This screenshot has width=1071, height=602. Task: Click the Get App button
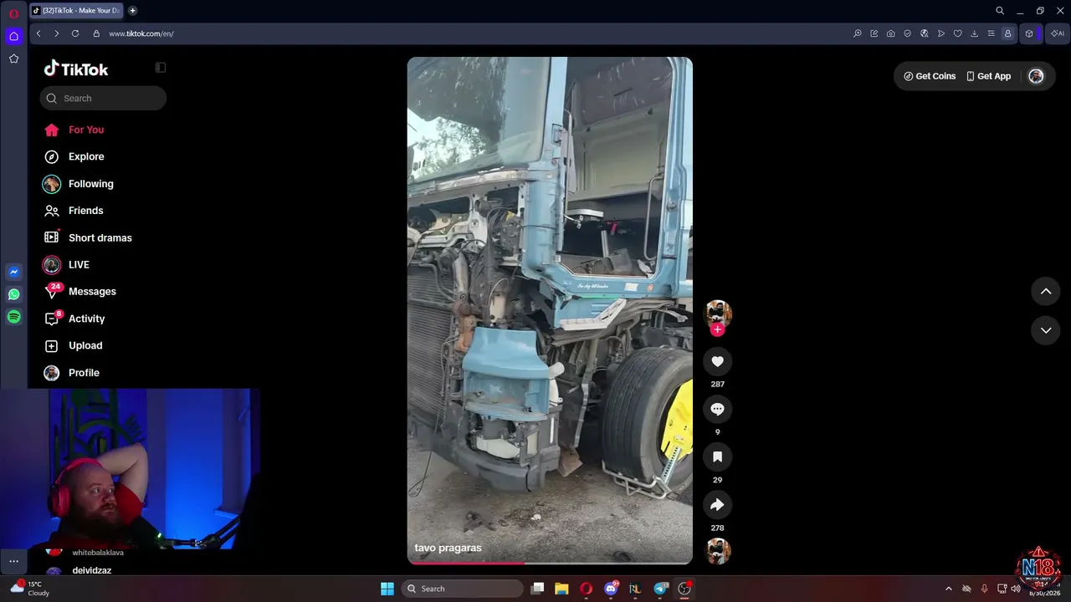tap(988, 76)
